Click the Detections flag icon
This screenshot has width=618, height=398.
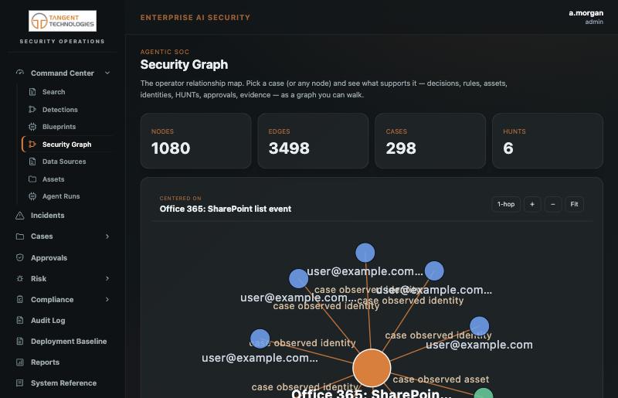(32, 110)
